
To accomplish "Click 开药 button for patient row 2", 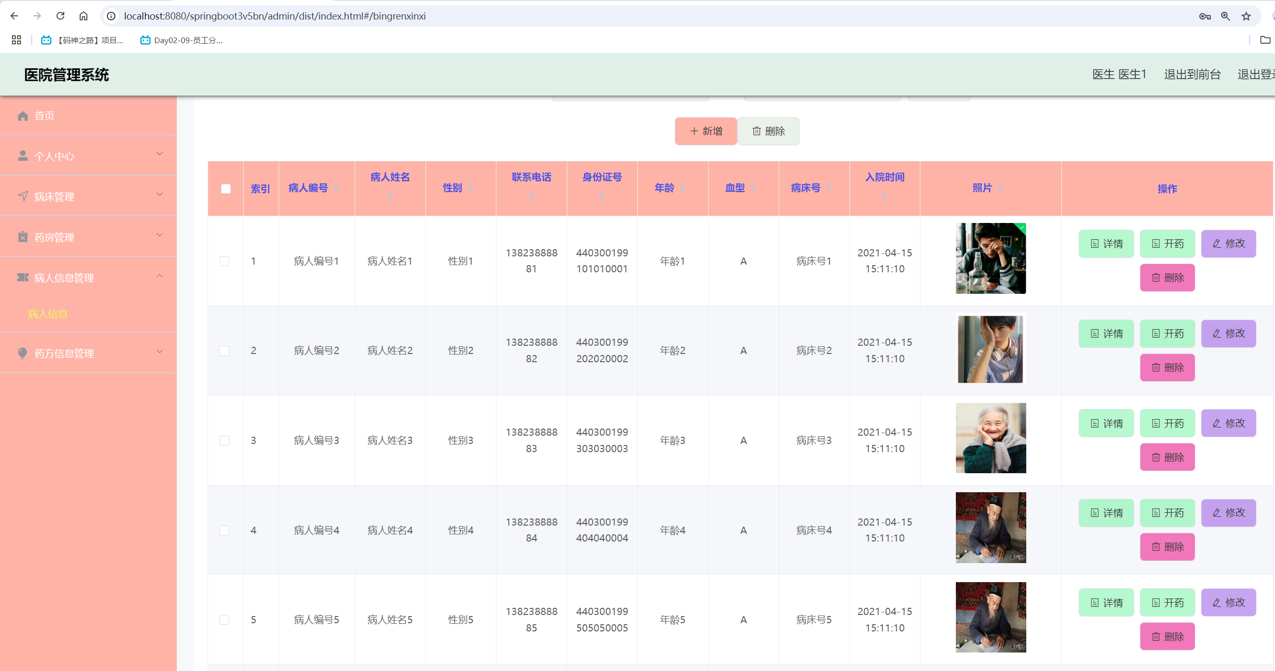I will tap(1167, 333).
